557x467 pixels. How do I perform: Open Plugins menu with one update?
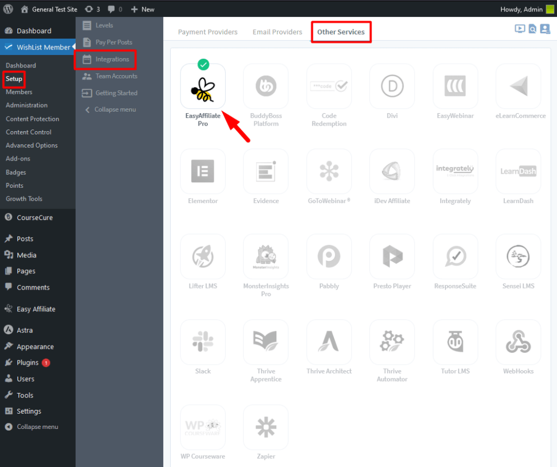tap(27, 362)
